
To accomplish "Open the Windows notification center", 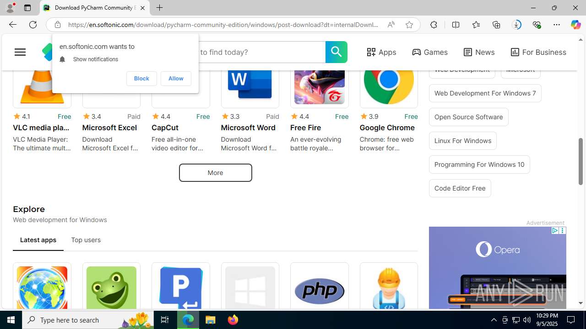I will pos(571,320).
